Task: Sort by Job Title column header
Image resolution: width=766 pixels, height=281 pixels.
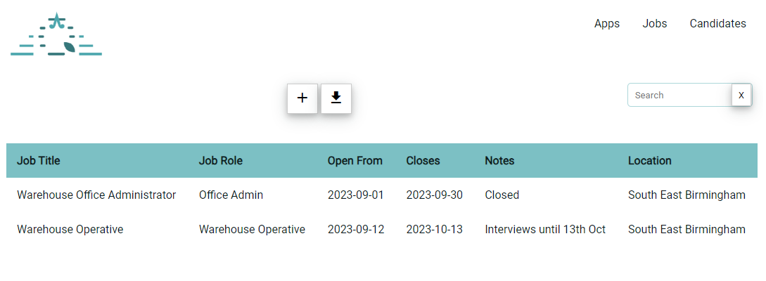Action: (x=39, y=161)
